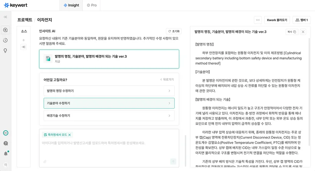This screenshot has height=171, width=315.
Task: Click chevron on 발명의 명칭 수정하기 row
Action: 169,91
